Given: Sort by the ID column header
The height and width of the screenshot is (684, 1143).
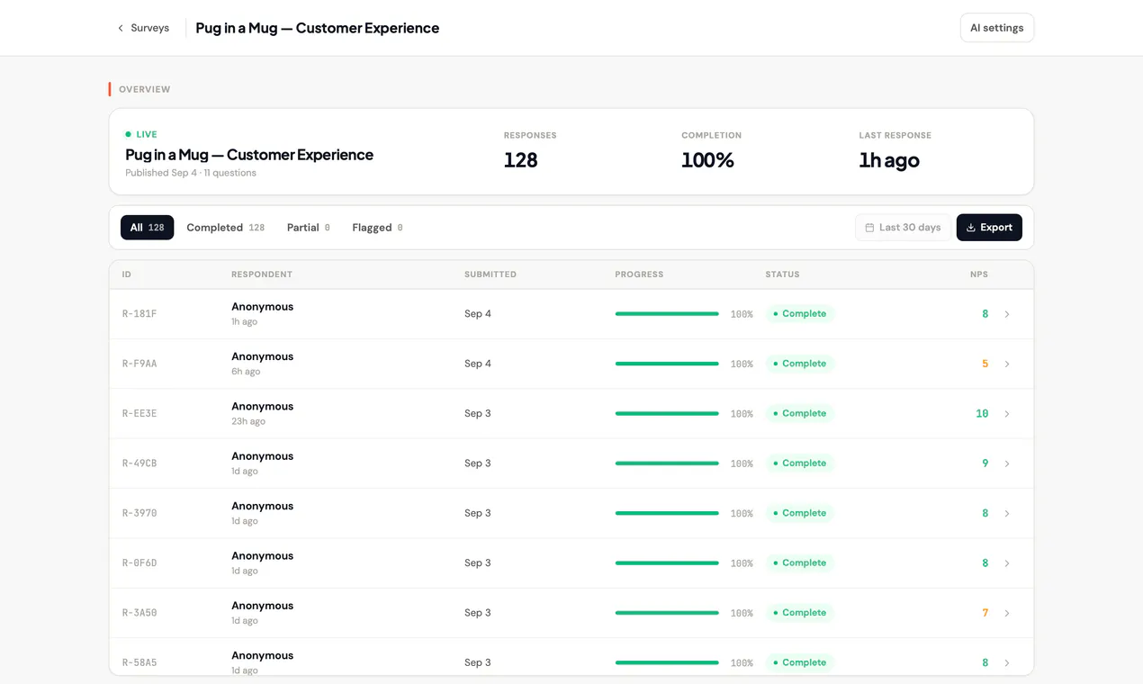Looking at the screenshot, I should [x=127, y=274].
